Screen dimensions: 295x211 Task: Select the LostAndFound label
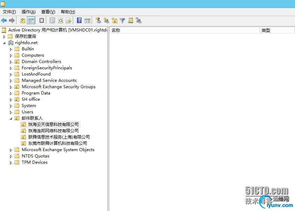(36, 74)
